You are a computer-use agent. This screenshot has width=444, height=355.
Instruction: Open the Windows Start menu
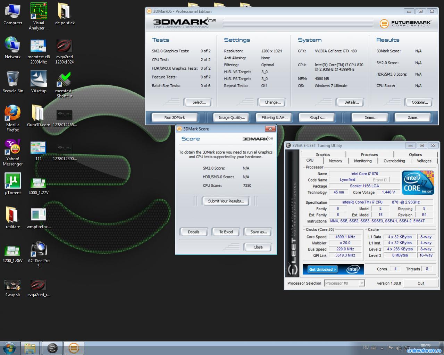tap(9, 348)
